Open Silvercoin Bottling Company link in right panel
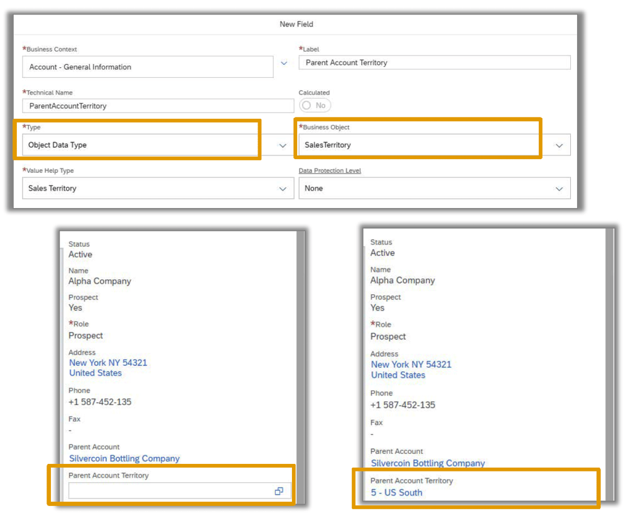 point(428,463)
